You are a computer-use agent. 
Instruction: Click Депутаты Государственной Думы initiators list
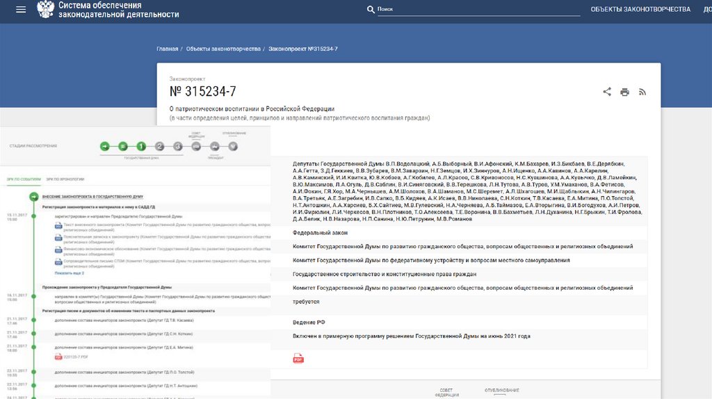pos(467,191)
